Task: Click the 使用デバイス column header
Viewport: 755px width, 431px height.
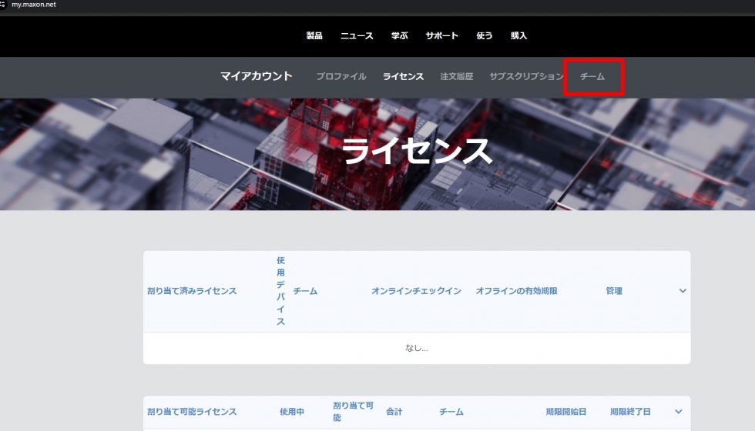Action: click(x=280, y=291)
